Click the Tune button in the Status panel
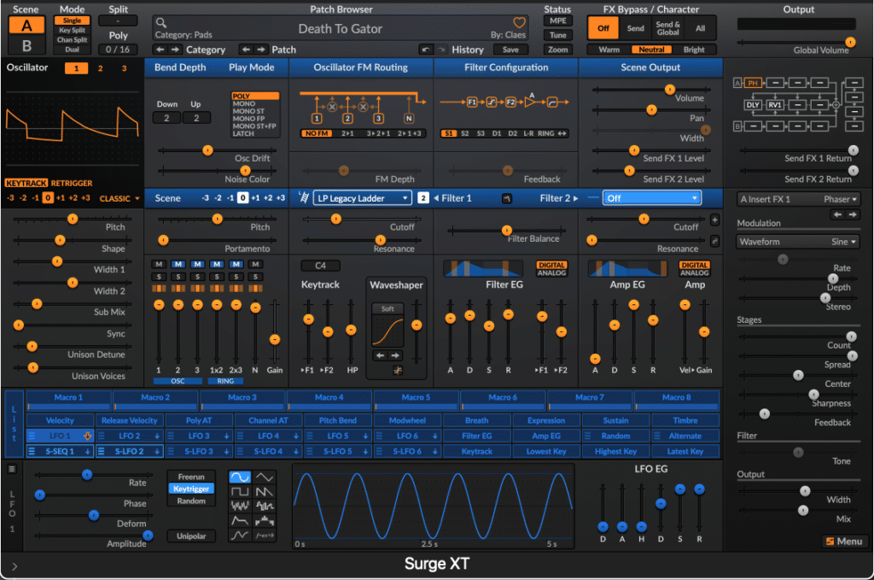This screenshot has height=580, width=874. click(558, 37)
